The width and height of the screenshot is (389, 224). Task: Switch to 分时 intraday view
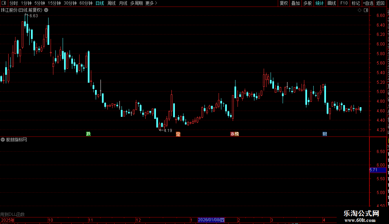[14, 3]
